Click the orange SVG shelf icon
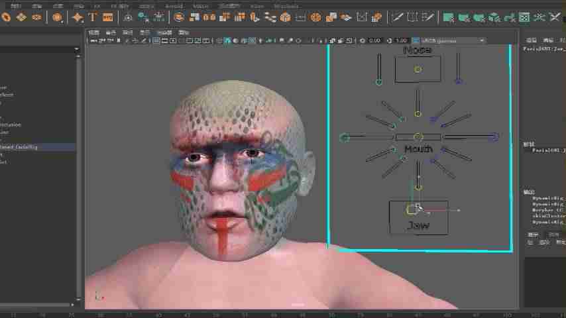 point(107,17)
